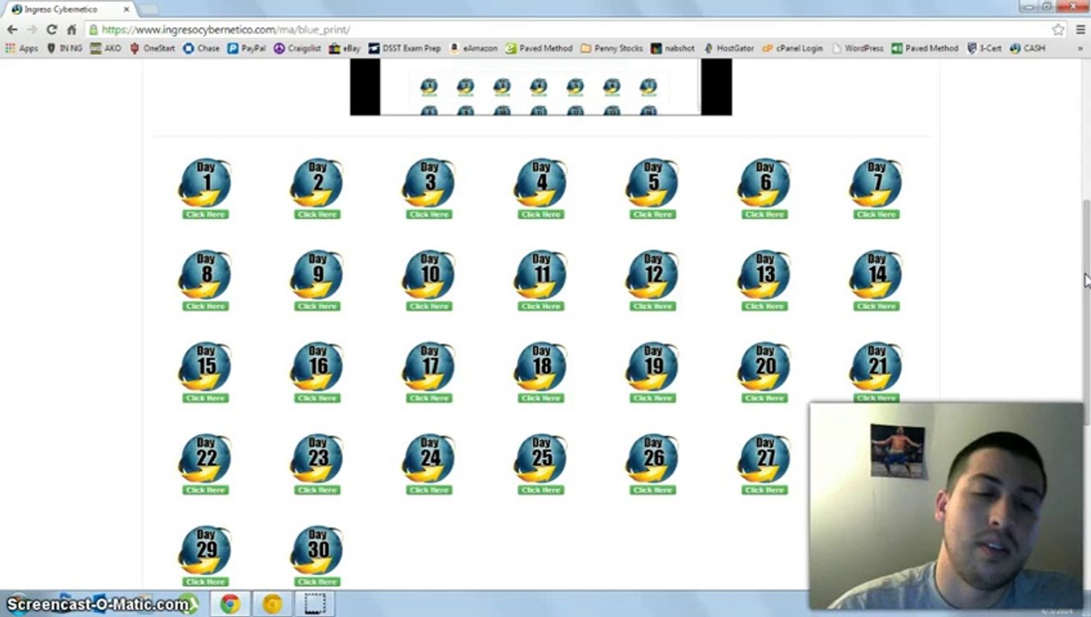Click the green 'Click Here' button under Day 25
Viewport: 1091px width, 617px height.
tap(541, 489)
